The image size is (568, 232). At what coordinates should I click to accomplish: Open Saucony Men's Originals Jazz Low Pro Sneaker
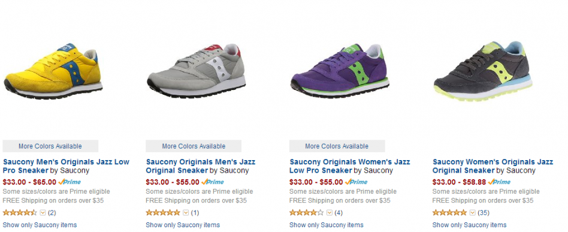(66, 166)
